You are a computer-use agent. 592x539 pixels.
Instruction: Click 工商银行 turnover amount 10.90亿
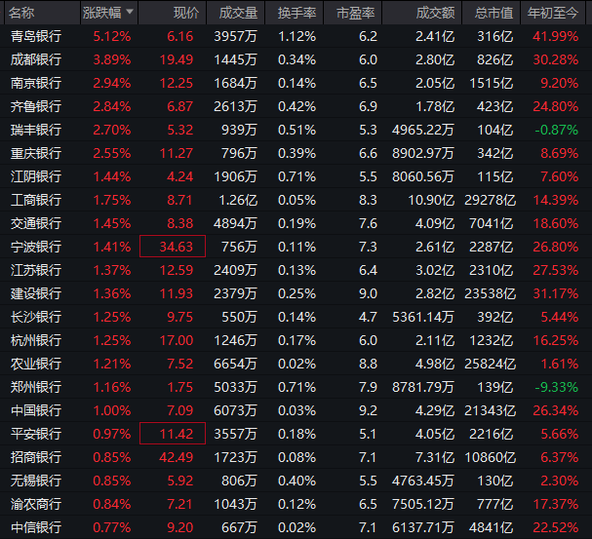click(431, 200)
